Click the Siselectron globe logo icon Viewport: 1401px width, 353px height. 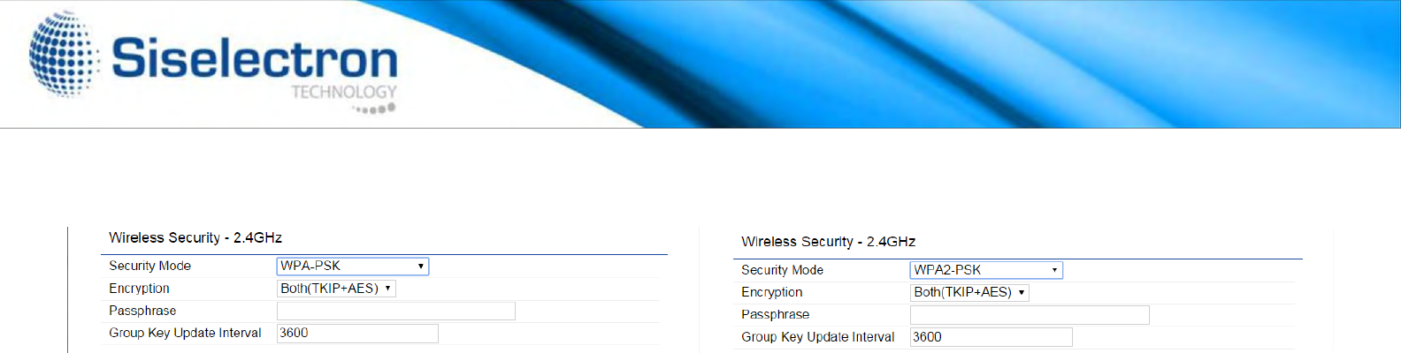(x=62, y=55)
